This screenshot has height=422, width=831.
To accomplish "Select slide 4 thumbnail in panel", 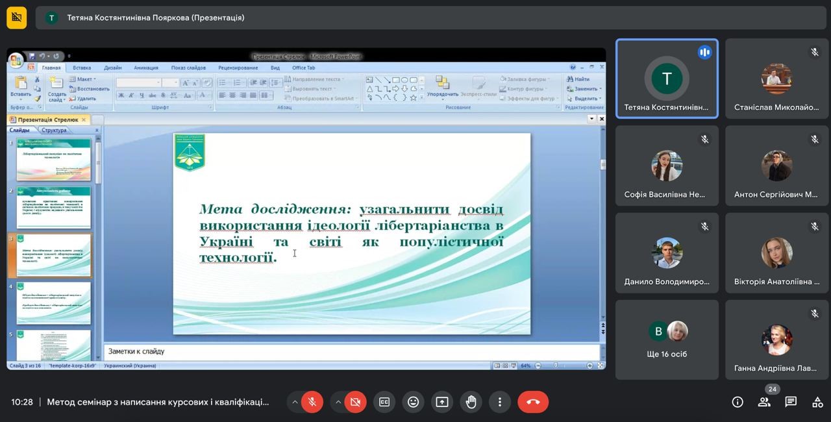I will pos(53,303).
